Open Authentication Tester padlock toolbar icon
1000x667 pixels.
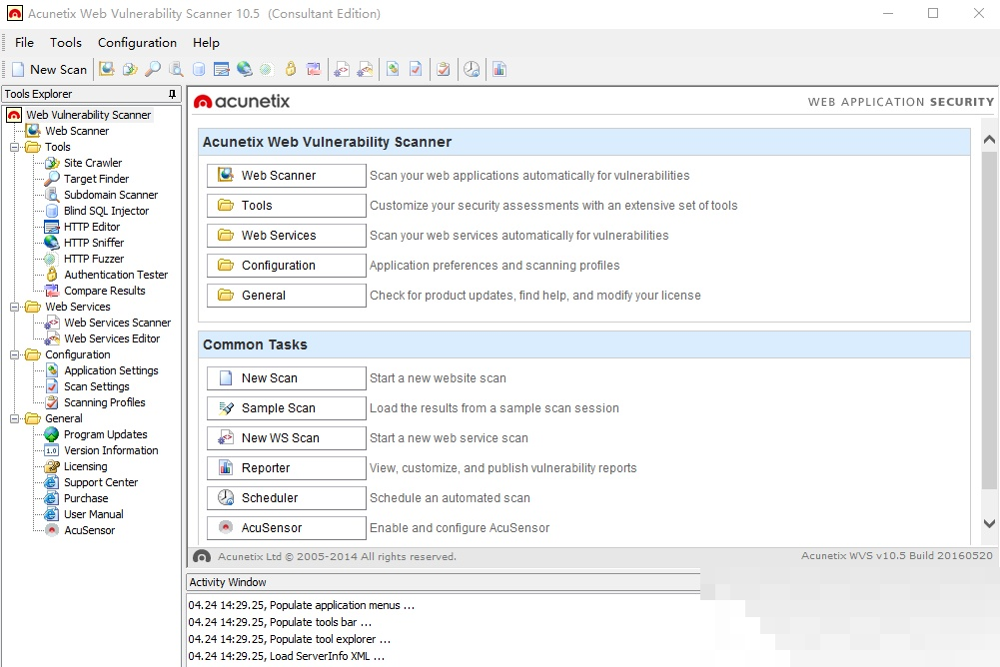click(290, 69)
